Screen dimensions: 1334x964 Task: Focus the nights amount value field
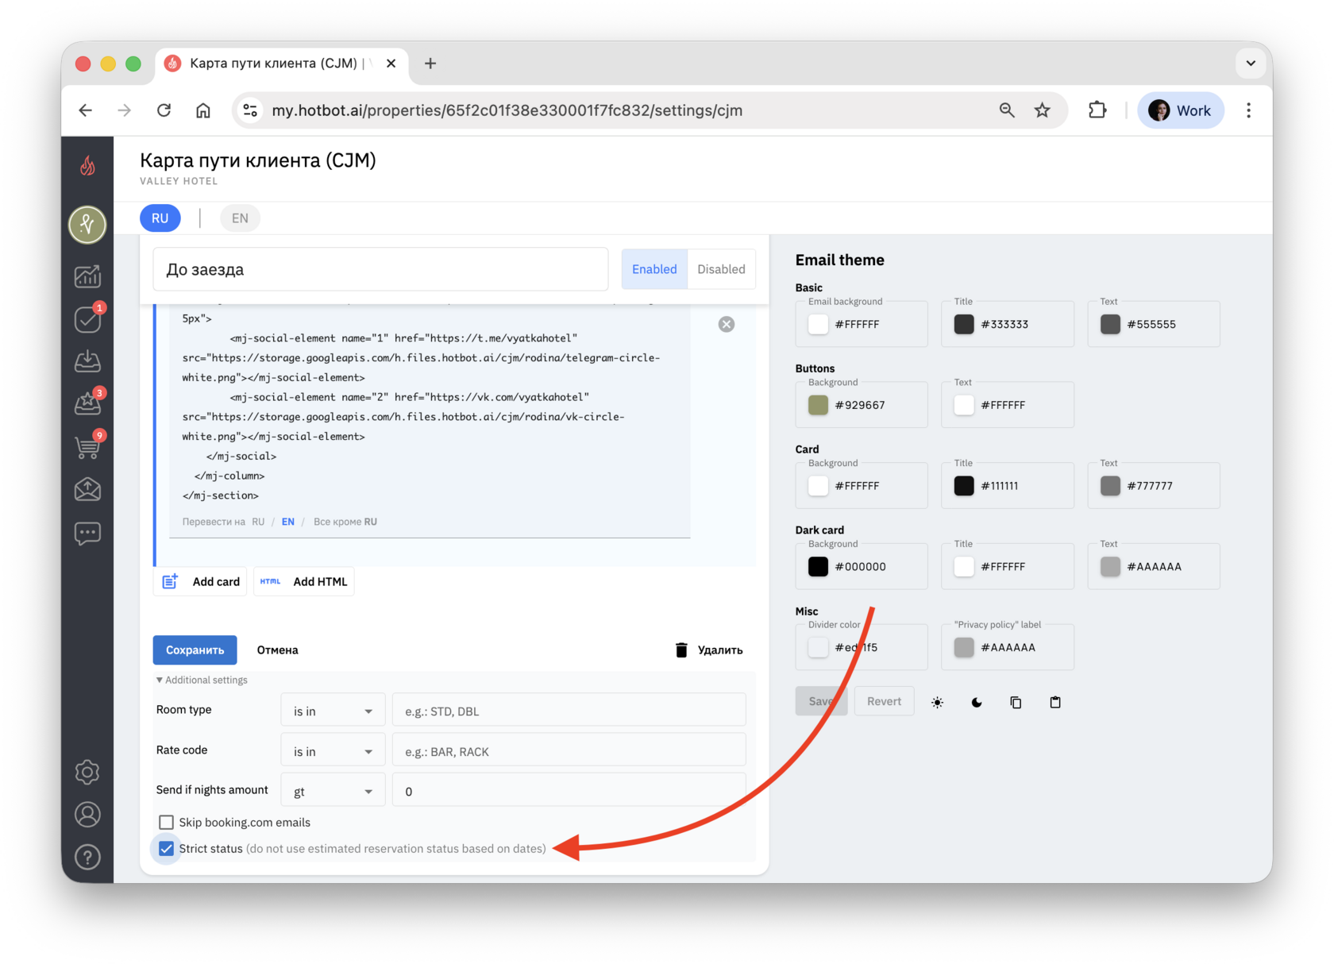[x=569, y=791]
